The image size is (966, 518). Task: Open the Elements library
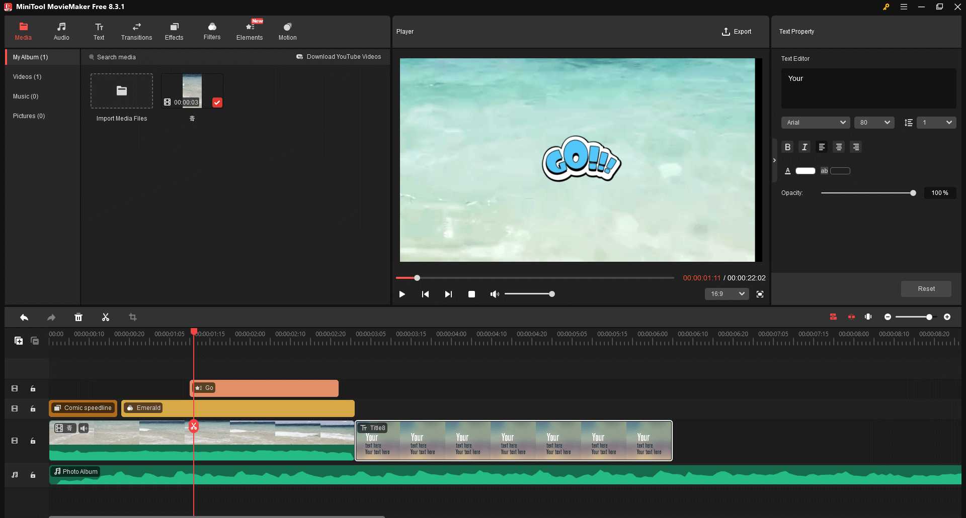250,31
